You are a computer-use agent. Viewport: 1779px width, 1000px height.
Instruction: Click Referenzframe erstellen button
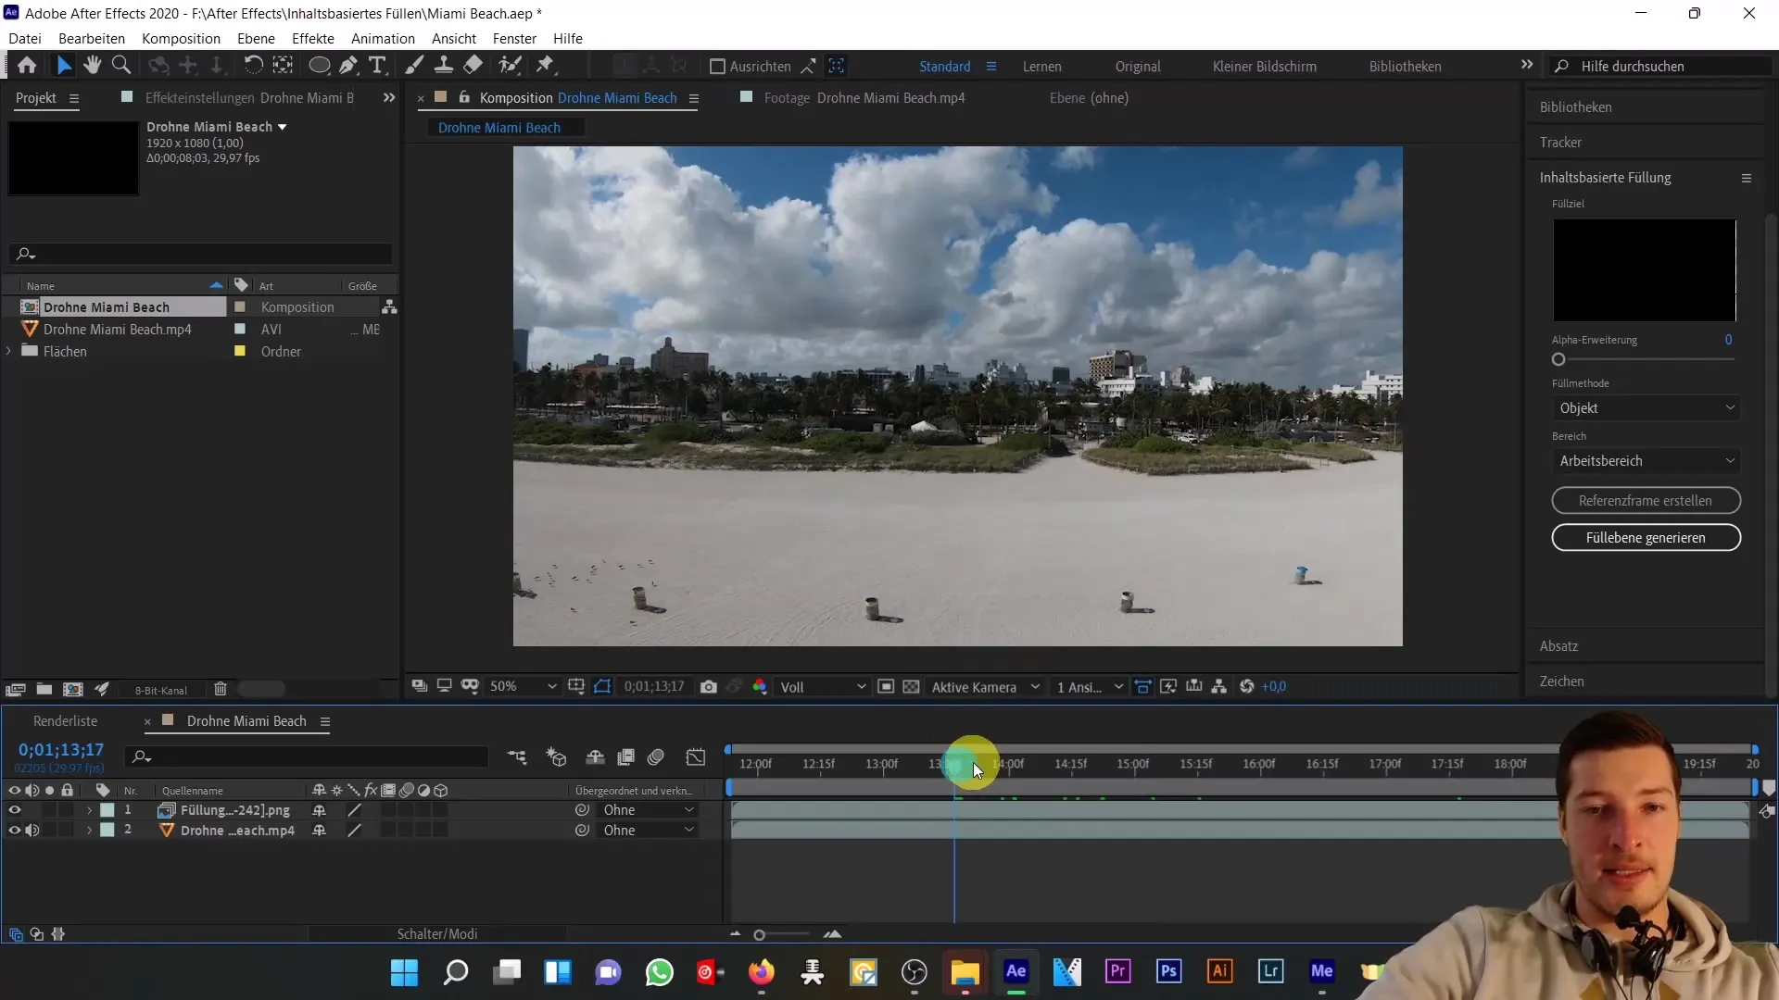click(1646, 501)
